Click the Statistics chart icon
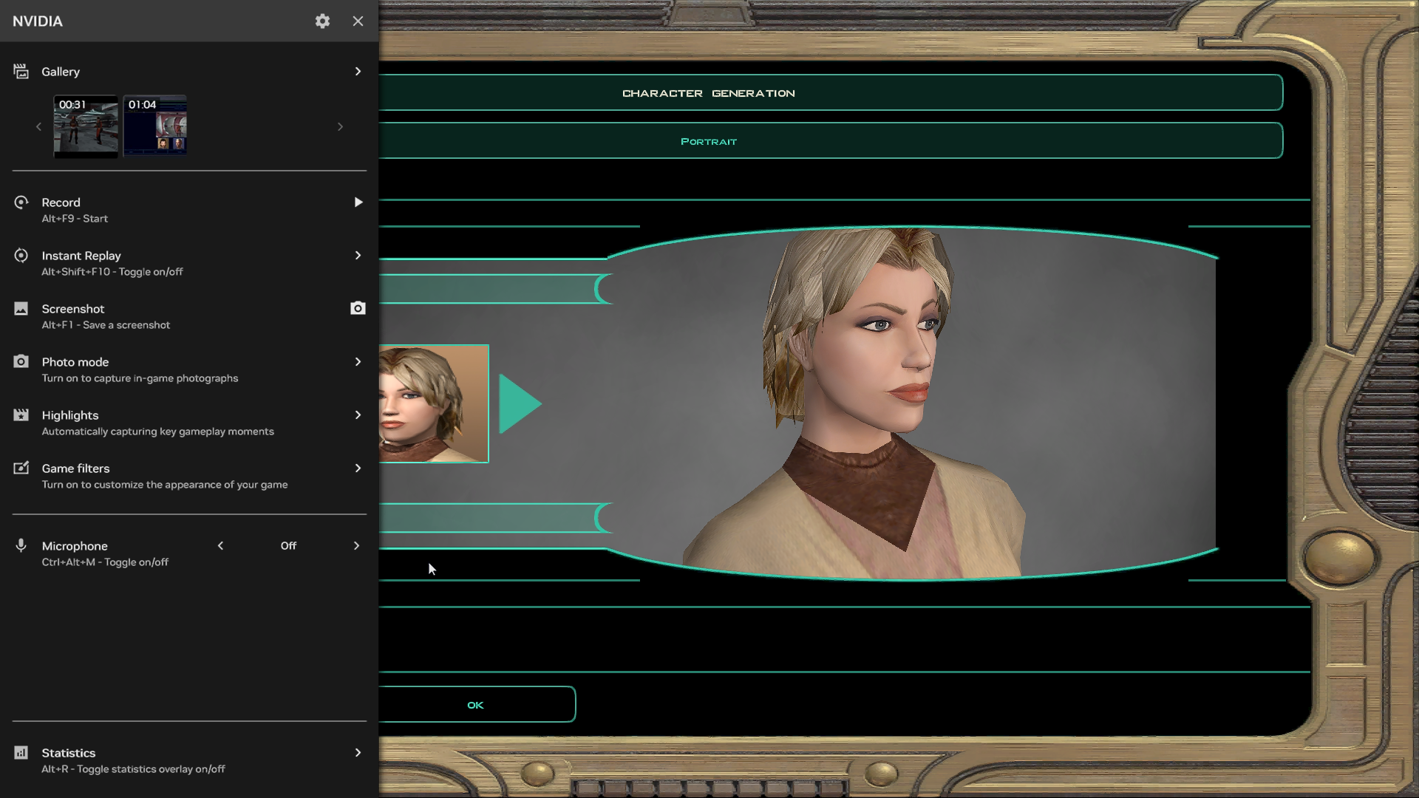The image size is (1419, 798). [x=21, y=752]
